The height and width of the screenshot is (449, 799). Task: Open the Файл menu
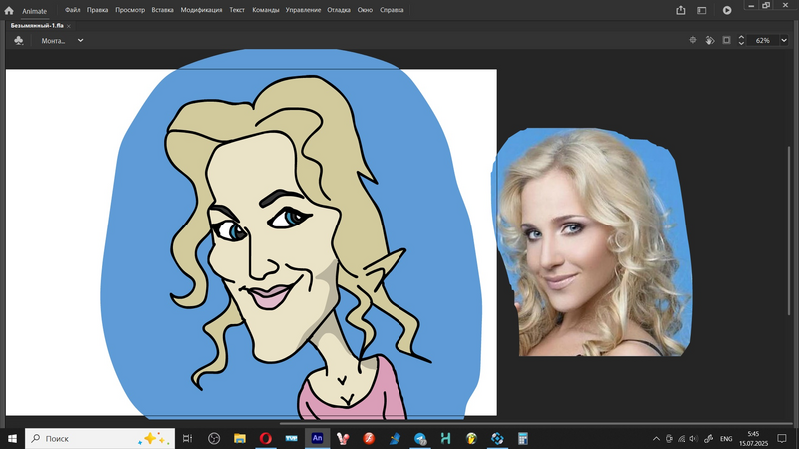point(72,10)
